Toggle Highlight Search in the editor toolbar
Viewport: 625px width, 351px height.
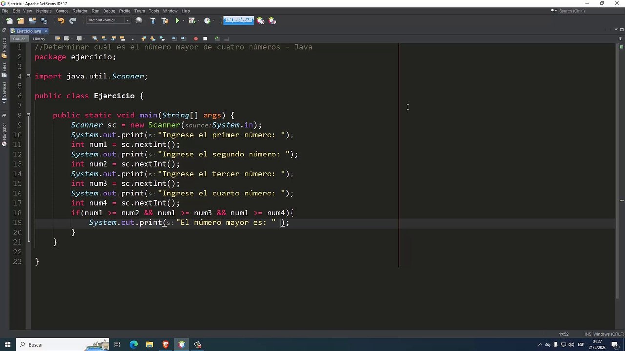click(122, 39)
